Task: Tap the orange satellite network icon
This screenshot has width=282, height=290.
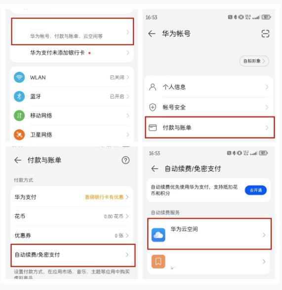Action: point(19,135)
